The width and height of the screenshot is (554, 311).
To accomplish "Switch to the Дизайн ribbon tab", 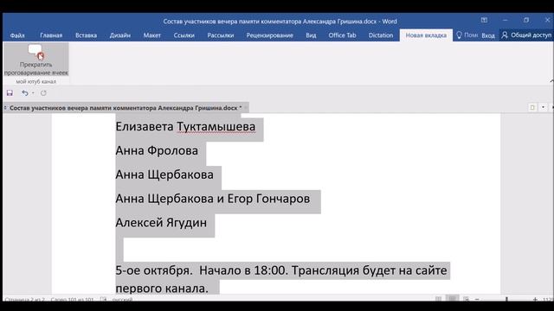I will 119,35.
